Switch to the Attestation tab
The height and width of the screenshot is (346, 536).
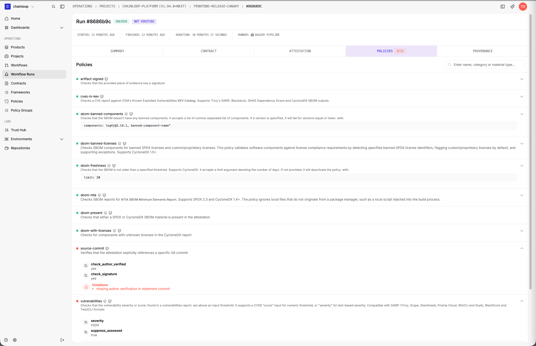click(300, 51)
